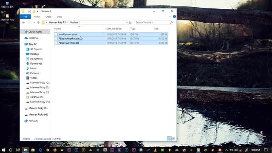Refresh the Version 1 folder
Screen dimensions: 272x153
click(130, 23)
